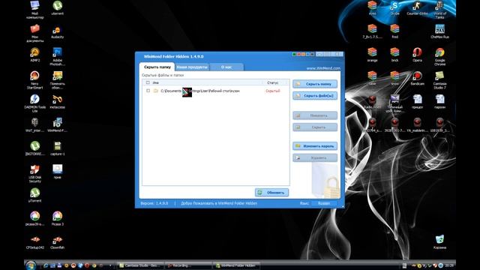Click the Имя column header
480x270 pixels.
click(156, 82)
